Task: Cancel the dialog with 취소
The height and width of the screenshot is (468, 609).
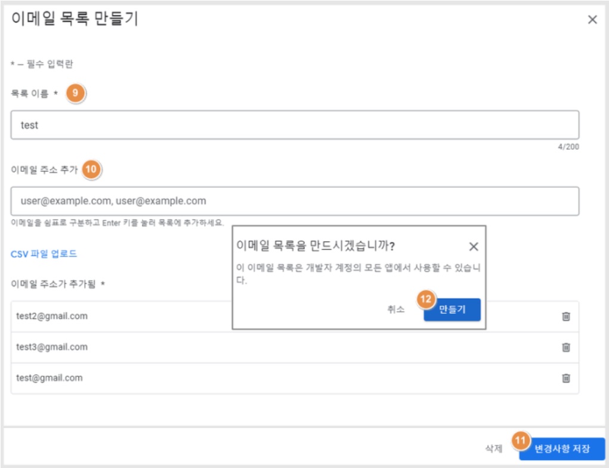Action: point(396,309)
